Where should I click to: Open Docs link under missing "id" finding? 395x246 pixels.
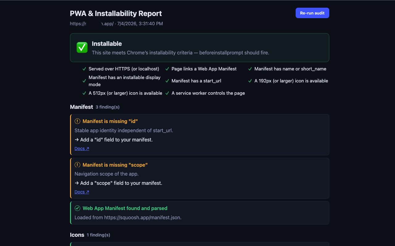[x=82, y=149]
